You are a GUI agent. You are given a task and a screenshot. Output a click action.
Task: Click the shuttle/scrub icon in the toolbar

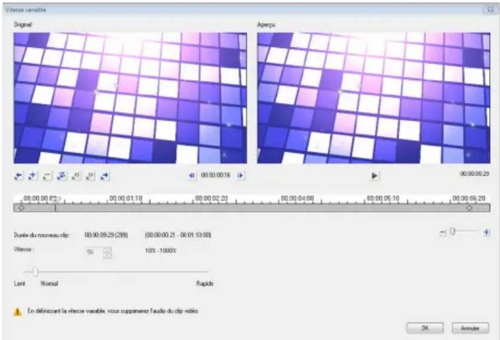(61, 176)
